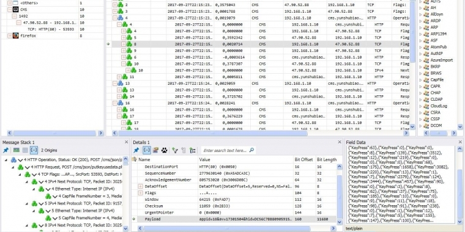The image size is (465, 232).
Task: Collapse 4 TCP Flags stack entry triangle
Action: 20,175
